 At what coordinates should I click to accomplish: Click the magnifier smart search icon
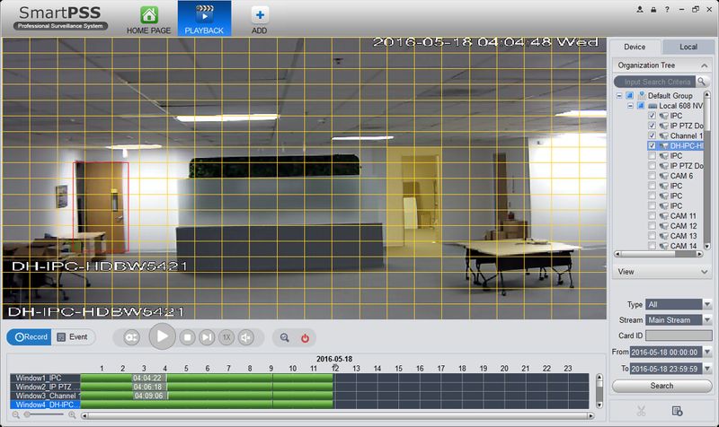pyautogui.click(x=285, y=337)
